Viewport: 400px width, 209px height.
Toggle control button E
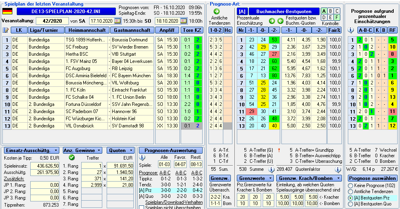331,18
